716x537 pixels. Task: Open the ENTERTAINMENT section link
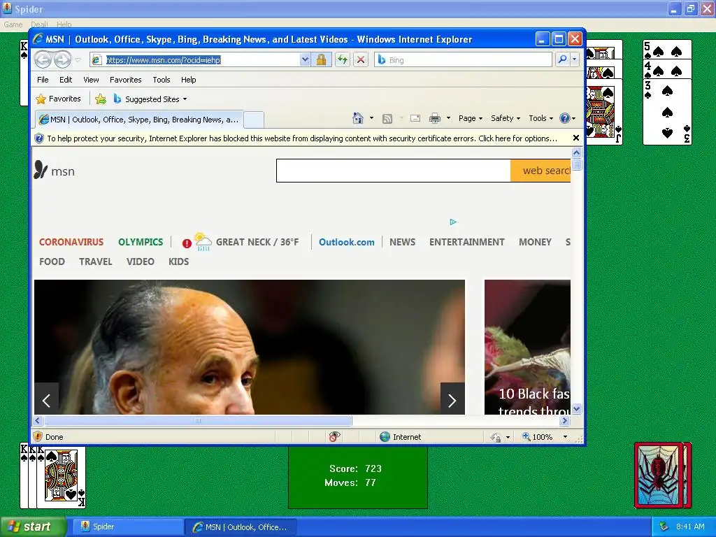[466, 242]
